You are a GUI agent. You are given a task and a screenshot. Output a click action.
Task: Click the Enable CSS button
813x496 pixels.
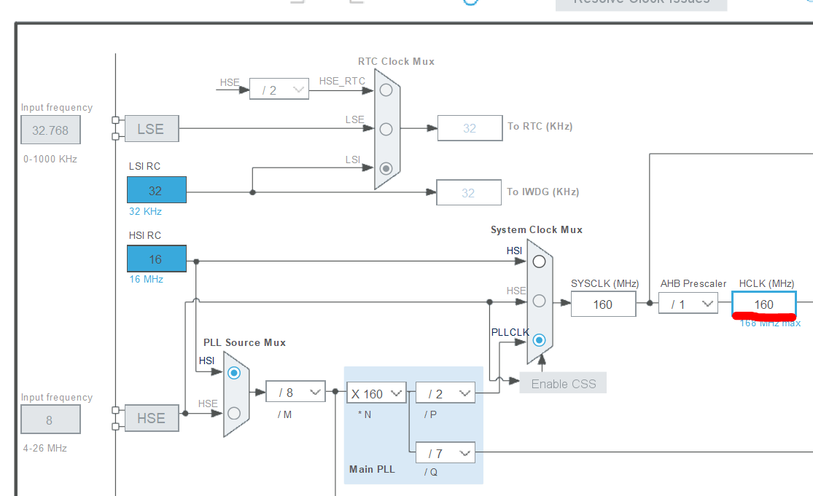coord(562,382)
